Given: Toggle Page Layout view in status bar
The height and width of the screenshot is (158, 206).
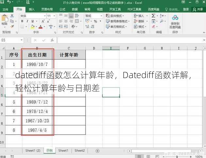Looking at the screenshot, I should pos(148,156).
